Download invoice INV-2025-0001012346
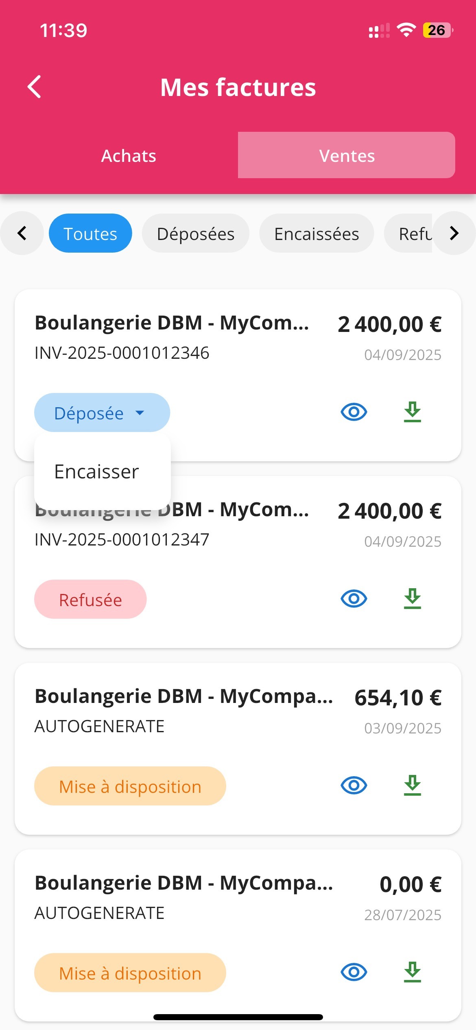This screenshot has width=476, height=1030. point(412,412)
